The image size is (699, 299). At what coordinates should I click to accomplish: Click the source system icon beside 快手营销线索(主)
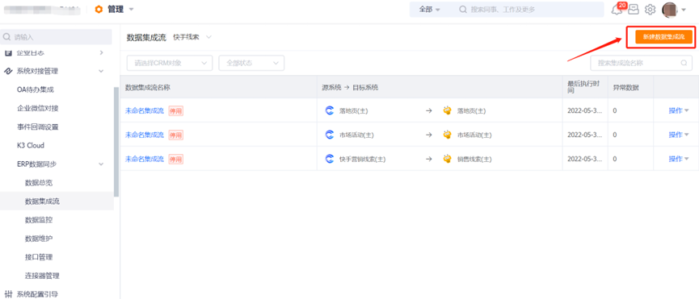330,159
